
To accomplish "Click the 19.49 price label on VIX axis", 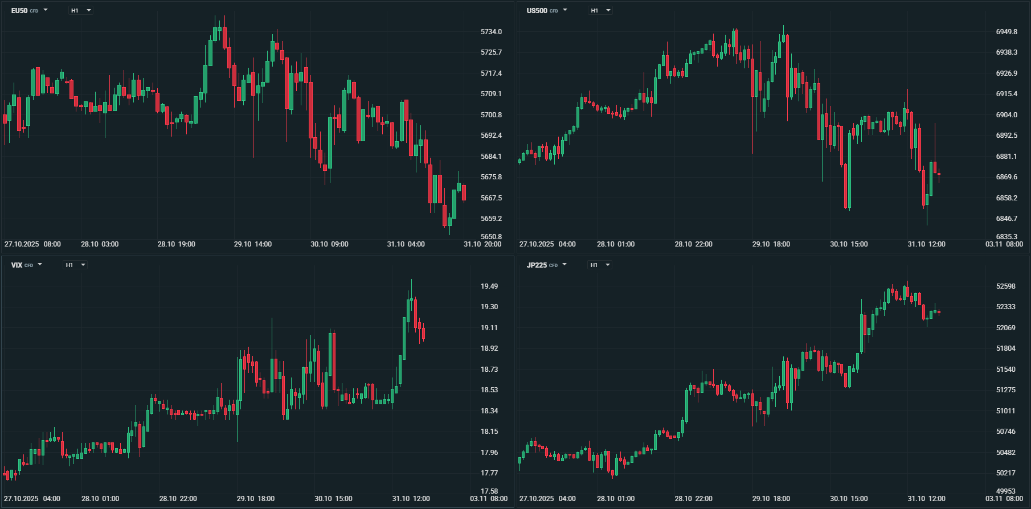I will tap(489, 286).
